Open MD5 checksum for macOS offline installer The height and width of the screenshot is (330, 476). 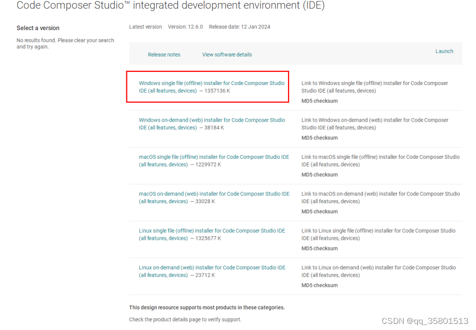click(320, 175)
